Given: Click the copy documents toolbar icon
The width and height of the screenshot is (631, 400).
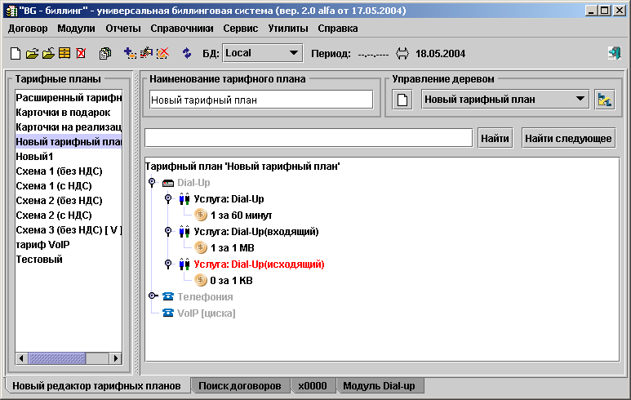Looking at the screenshot, I should coord(104,54).
